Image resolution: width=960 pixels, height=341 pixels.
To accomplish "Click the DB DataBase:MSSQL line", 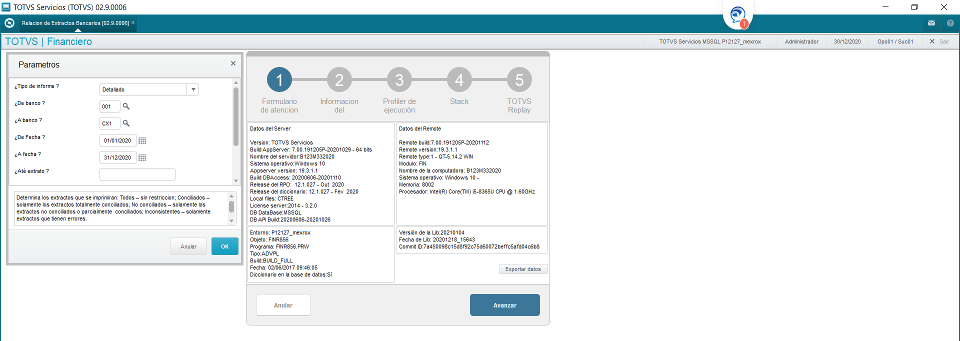I will coord(275,212).
